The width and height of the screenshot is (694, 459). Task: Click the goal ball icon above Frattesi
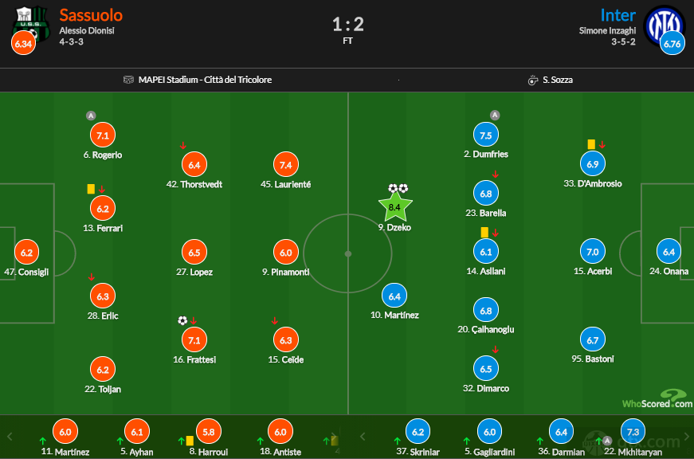182,320
